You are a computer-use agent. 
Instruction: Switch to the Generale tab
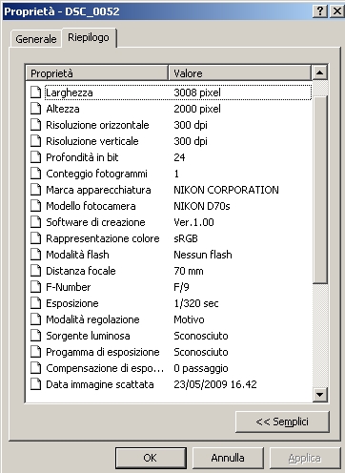click(x=36, y=39)
